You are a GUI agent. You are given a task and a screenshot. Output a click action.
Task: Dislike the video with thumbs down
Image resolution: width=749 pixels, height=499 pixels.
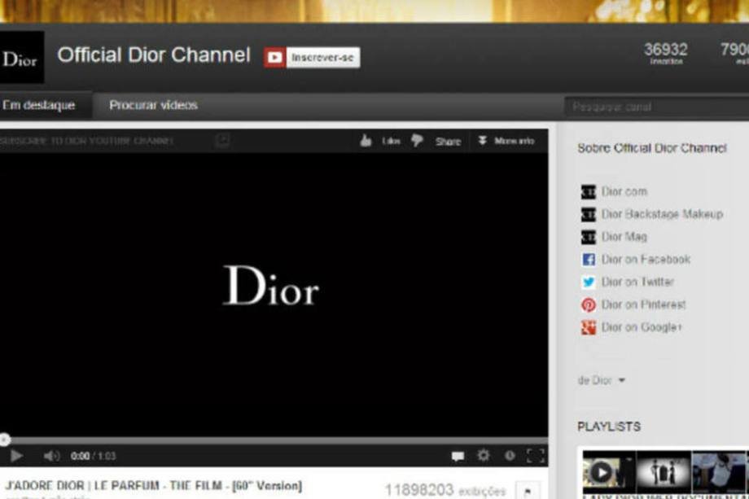(x=417, y=141)
